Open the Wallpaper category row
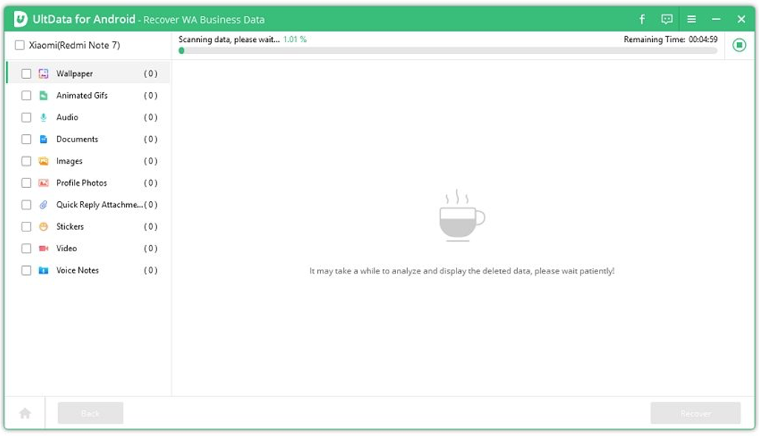Viewport: 759px width, 437px height. [x=88, y=74]
